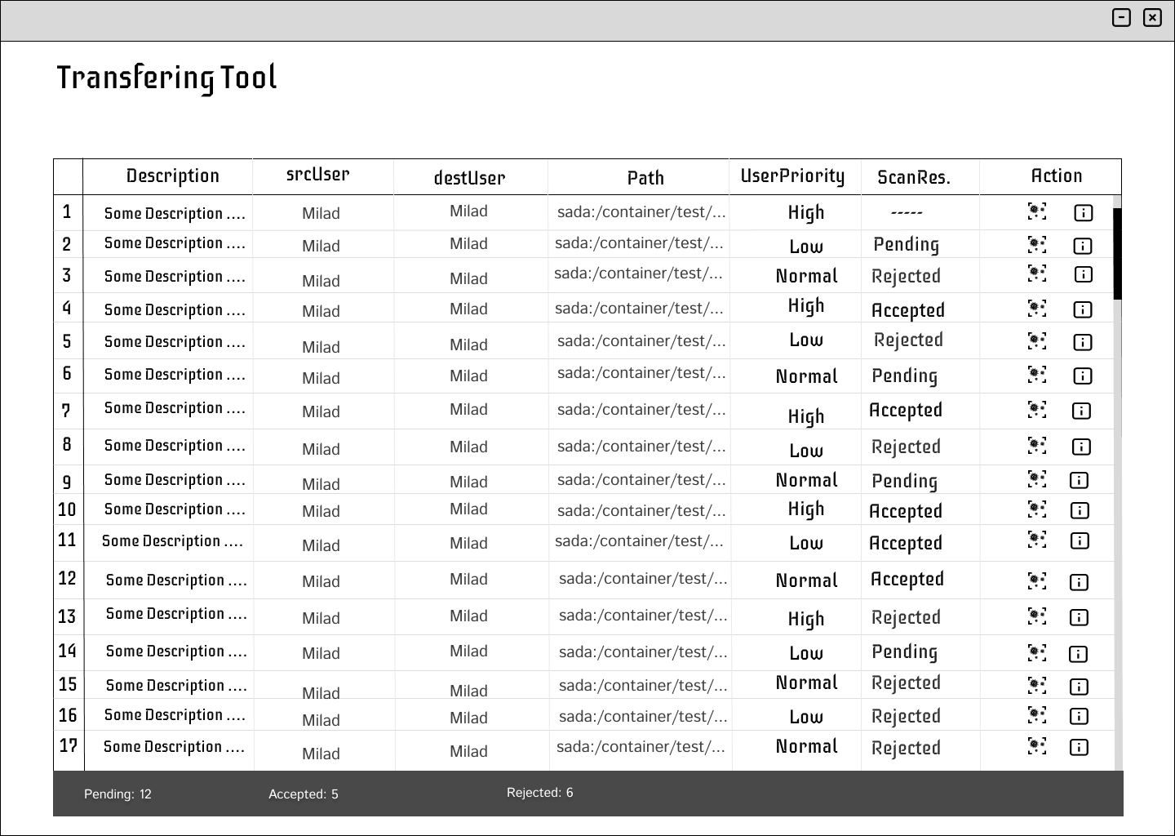Viewport: 1175px width, 836px height.
Task: Open the info icon for row 1
Action: [1083, 213]
